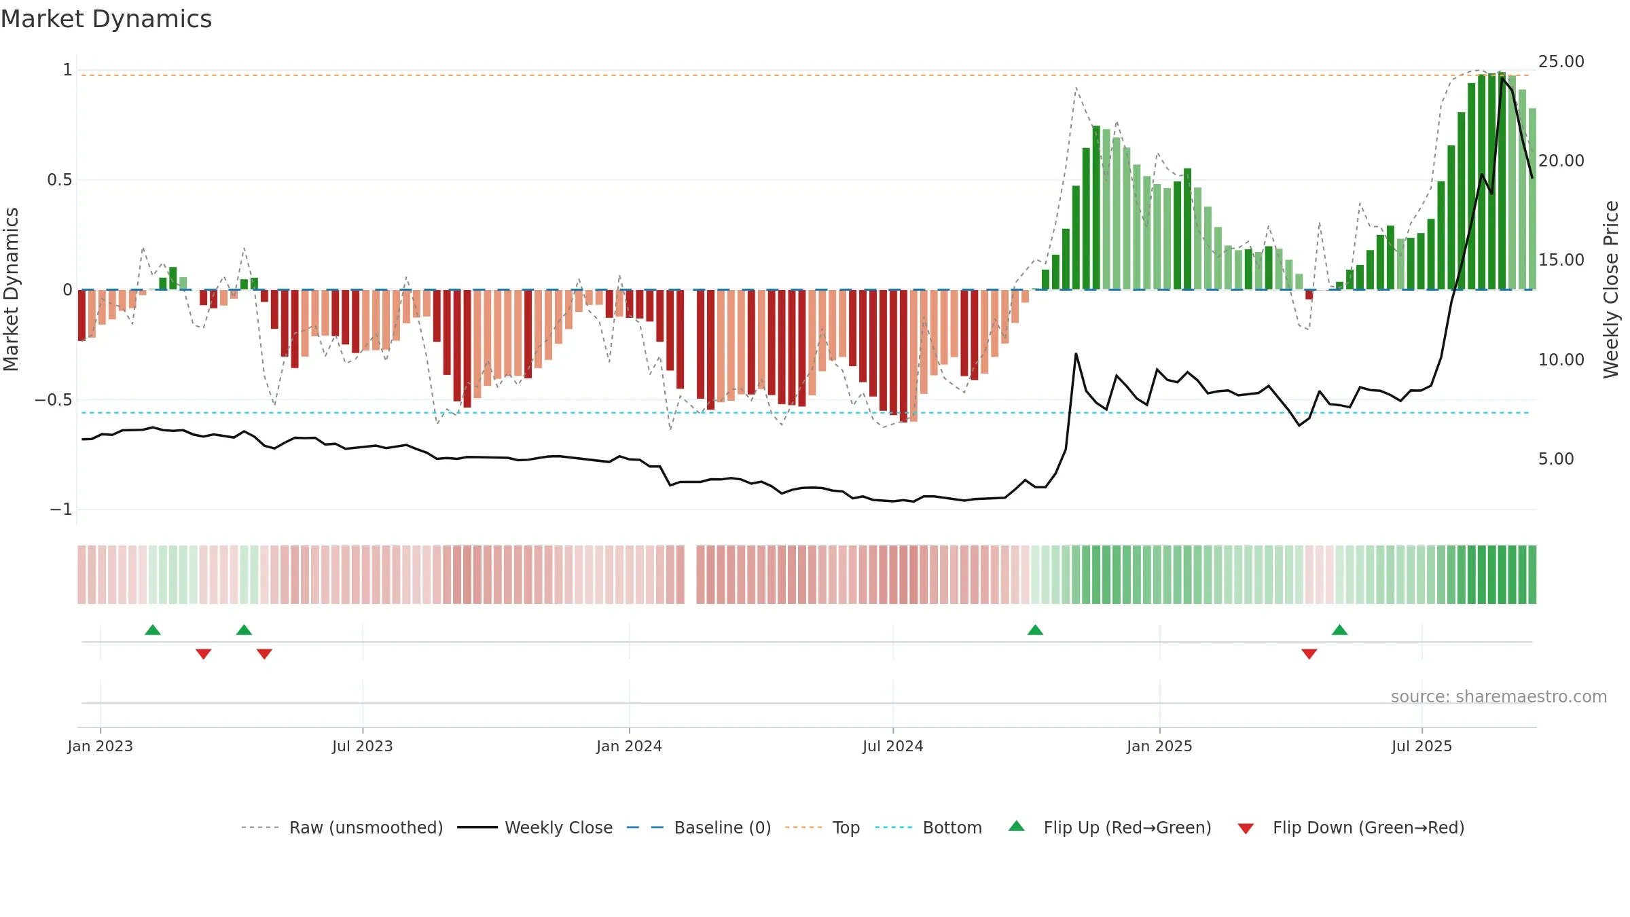Toggle the Raw (unsmoothed) legend entry

[x=342, y=827]
